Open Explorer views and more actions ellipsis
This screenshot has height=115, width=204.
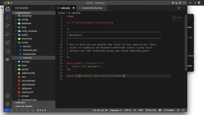(x=51, y=8)
